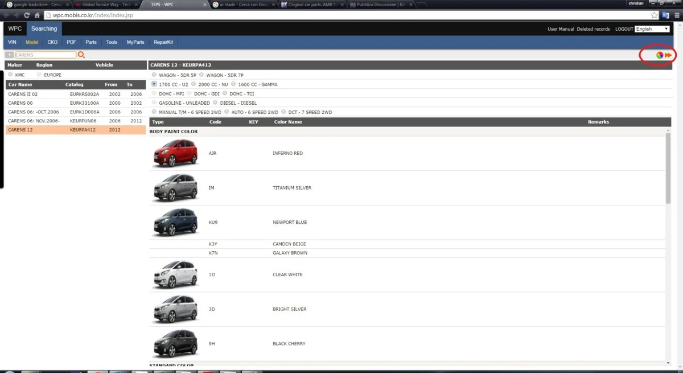Click the orange double-arrow next icon
Image resolution: width=683 pixels, height=373 pixels.
[669, 55]
